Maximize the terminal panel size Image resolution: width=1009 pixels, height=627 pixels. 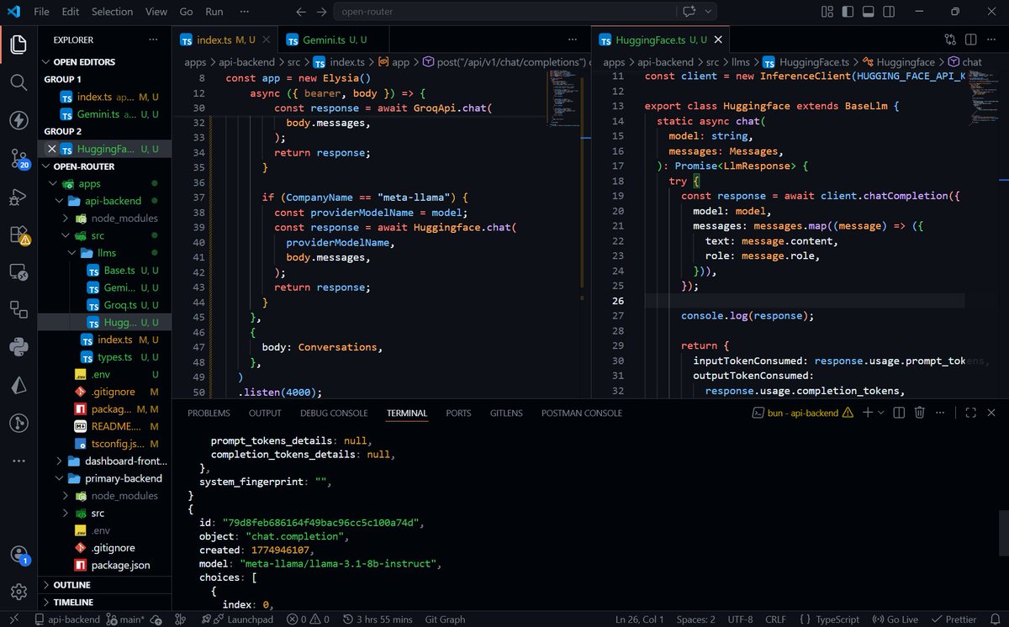click(x=969, y=413)
